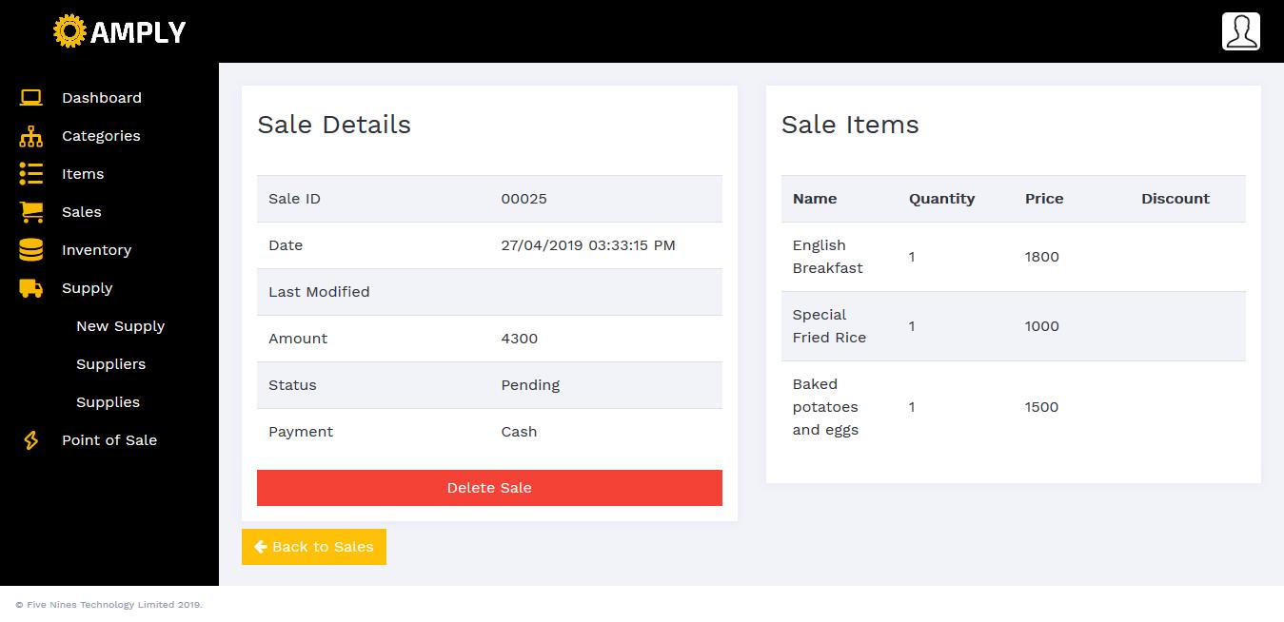Open New Supply submenu item
This screenshot has width=1284, height=622.
click(120, 326)
